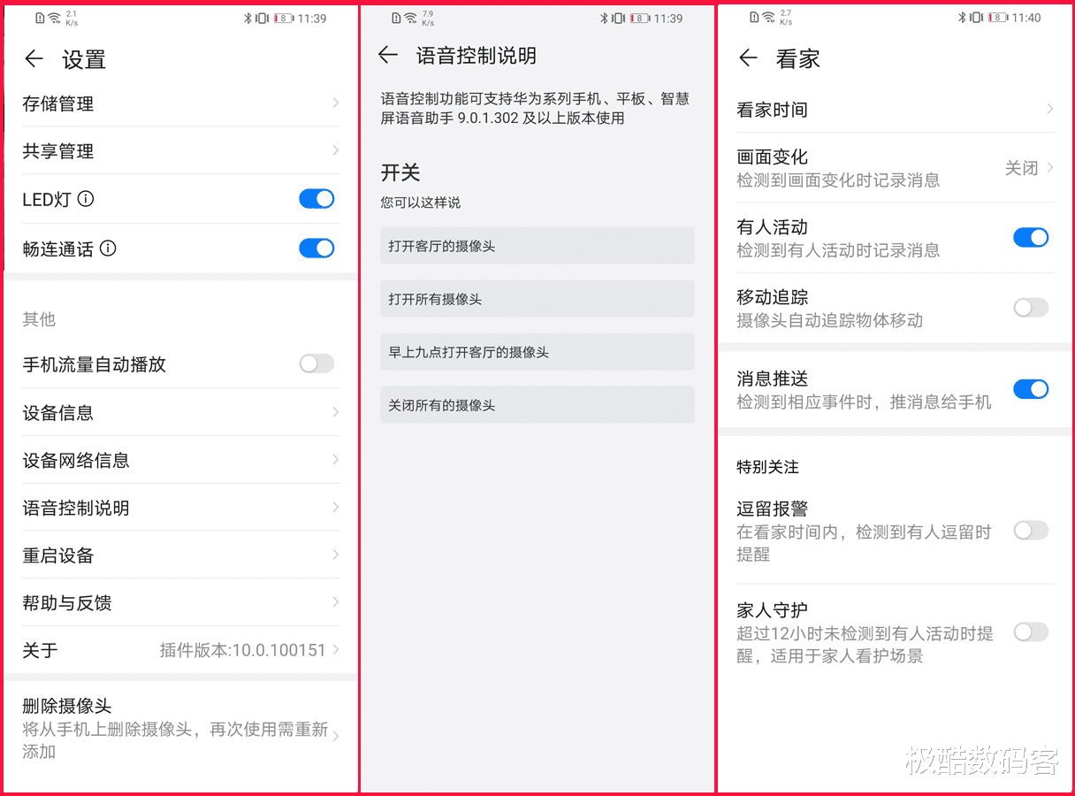
Task: Select the 重启设备 menu item
Action: 177,555
